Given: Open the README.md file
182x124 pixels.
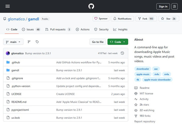Looking at the screenshot, I should (x=19, y=102).
